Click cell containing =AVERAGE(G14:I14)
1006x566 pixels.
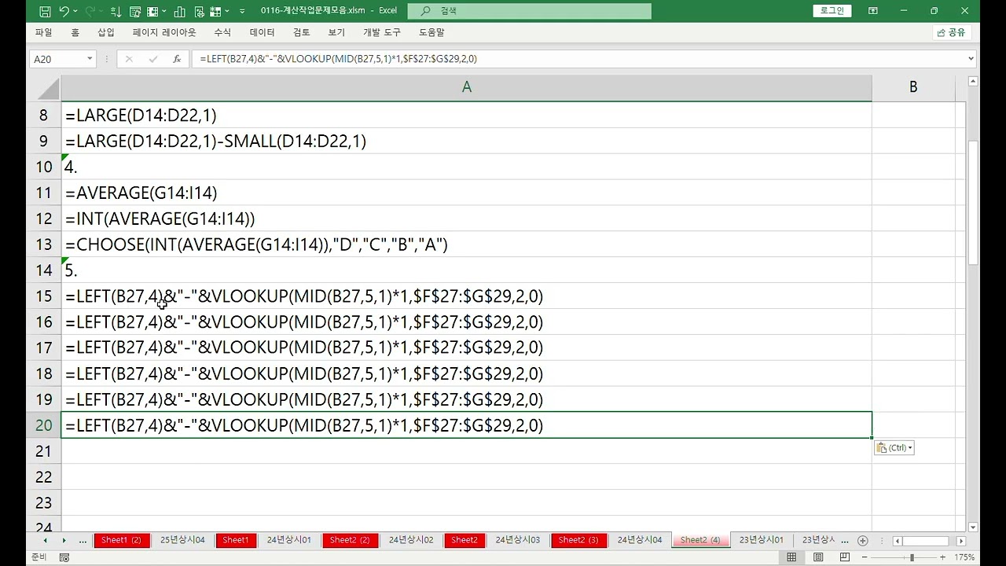pos(466,193)
